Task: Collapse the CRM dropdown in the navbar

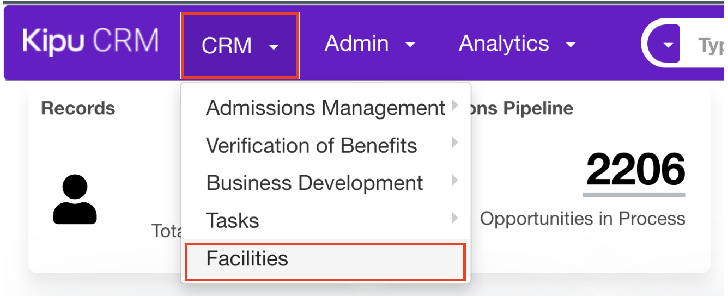Action: 240,45
